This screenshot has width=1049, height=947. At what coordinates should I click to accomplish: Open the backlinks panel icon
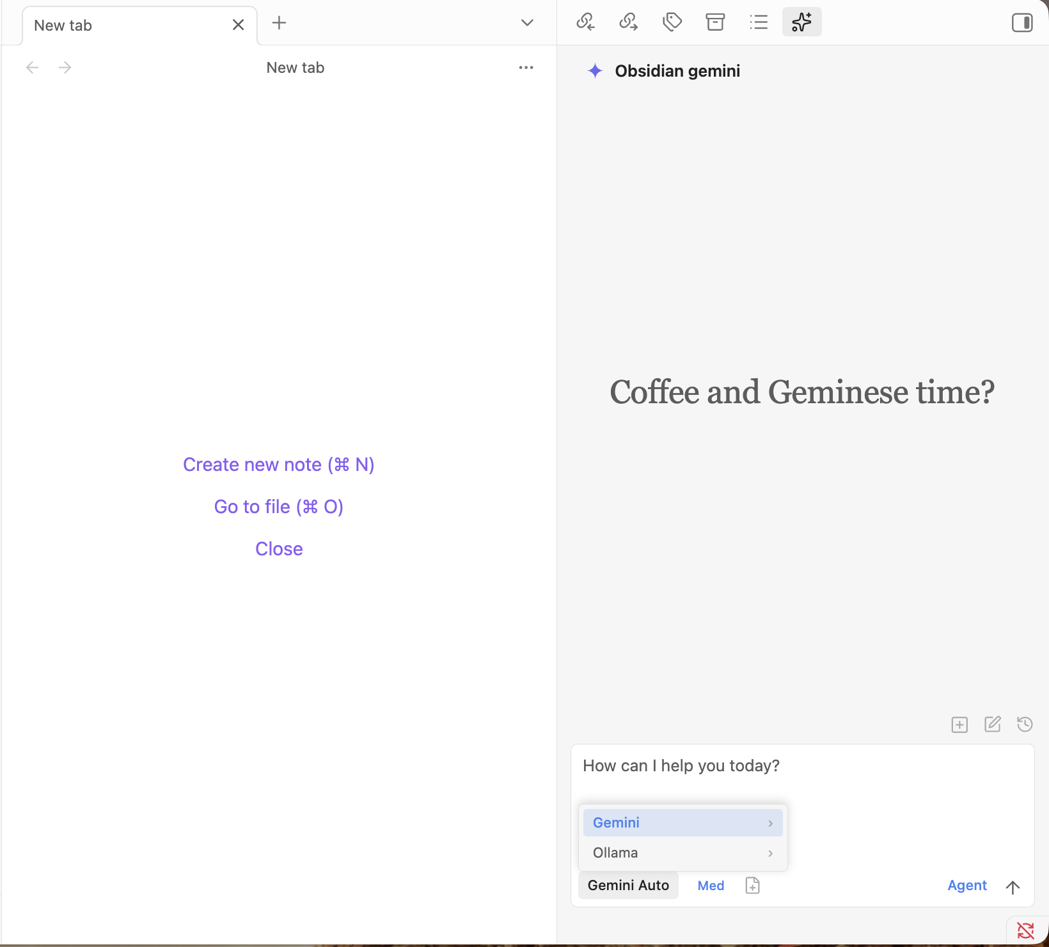pyautogui.click(x=586, y=22)
